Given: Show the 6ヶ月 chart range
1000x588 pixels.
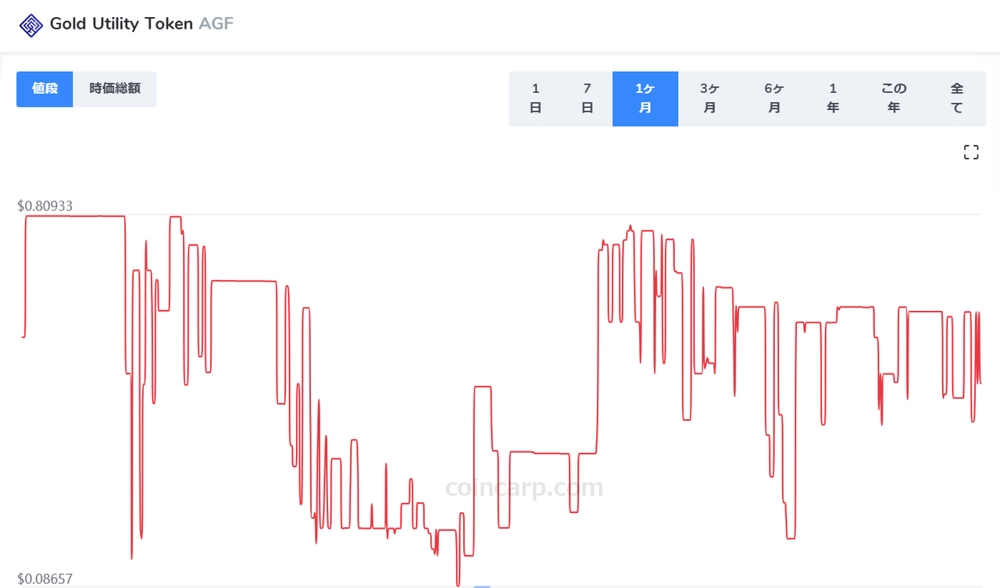Looking at the screenshot, I should click(773, 98).
